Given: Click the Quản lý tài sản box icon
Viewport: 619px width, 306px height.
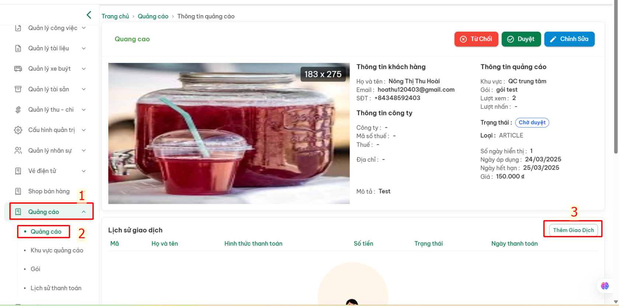Looking at the screenshot, I should (18, 89).
